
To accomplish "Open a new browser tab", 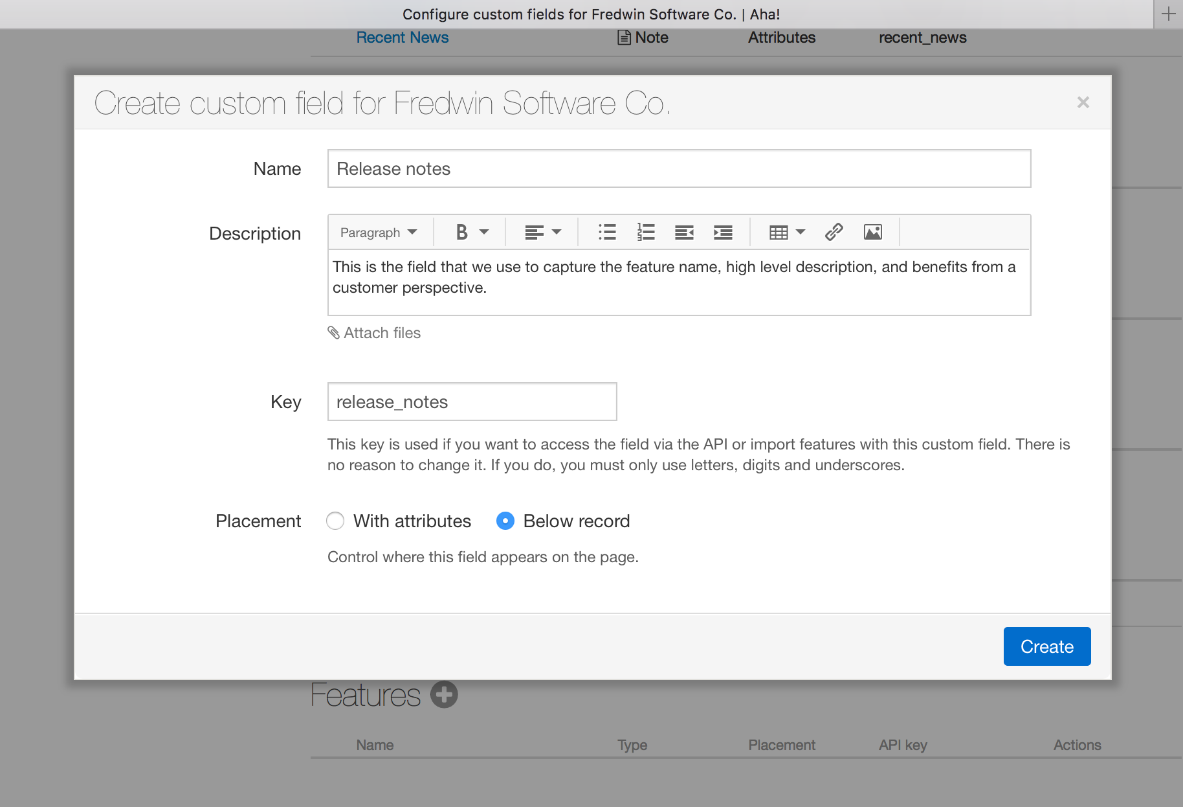I will pyautogui.click(x=1168, y=14).
